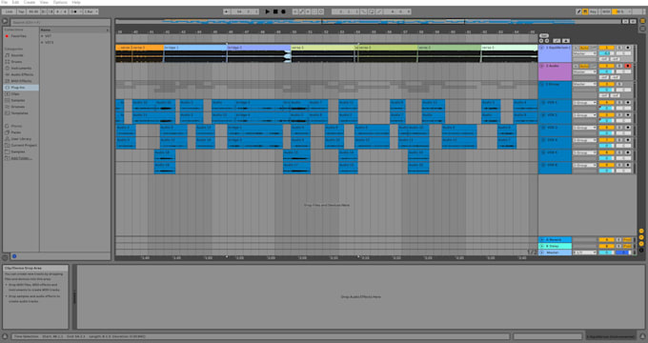Open the View menu
The width and height of the screenshot is (648, 343).
click(x=44, y=3)
